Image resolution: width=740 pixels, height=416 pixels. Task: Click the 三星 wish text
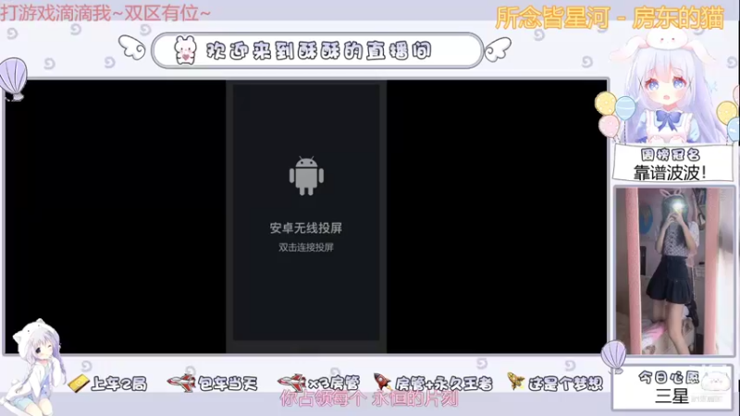tap(672, 396)
